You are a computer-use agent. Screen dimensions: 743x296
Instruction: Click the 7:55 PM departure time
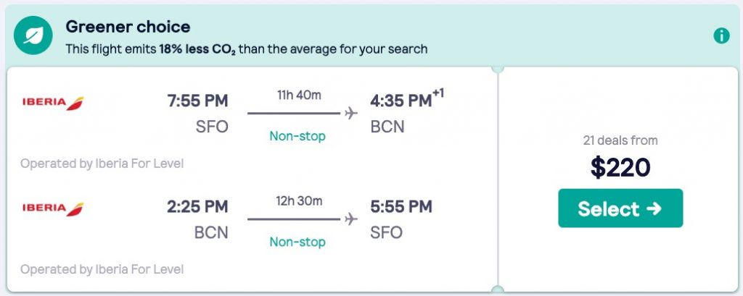[x=197, y=101]
